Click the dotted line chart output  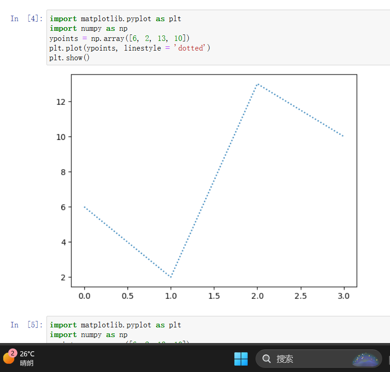206,188
